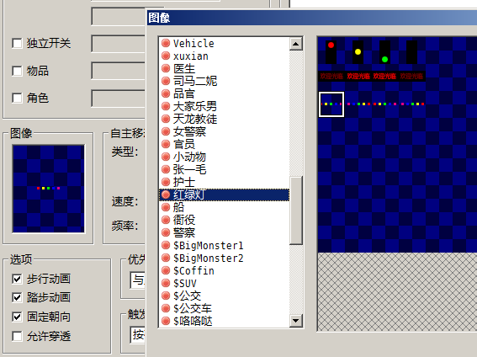Select 护士 in the image list
This screenshot has width=477, height=357.
tap(225, 183)
